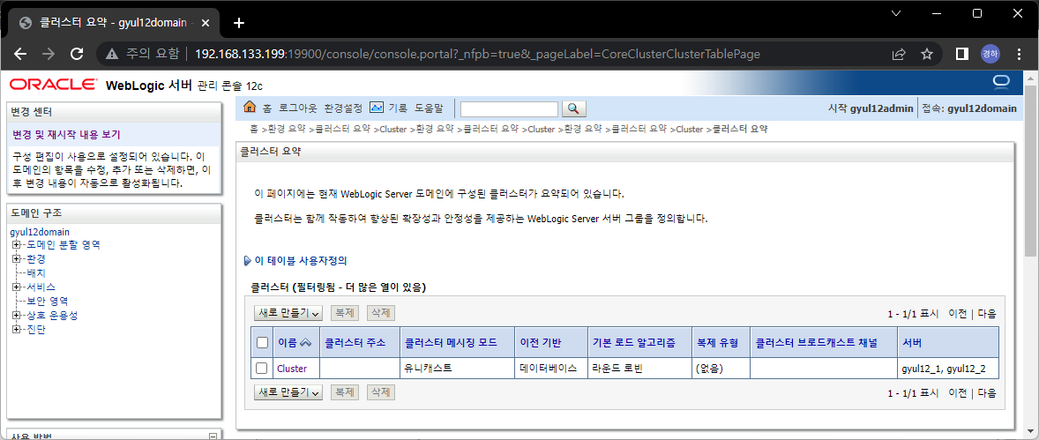Select the 클러스터 요약 browser tab
The height and width of the screenshot is (440, 1039).
pos(115,23)
